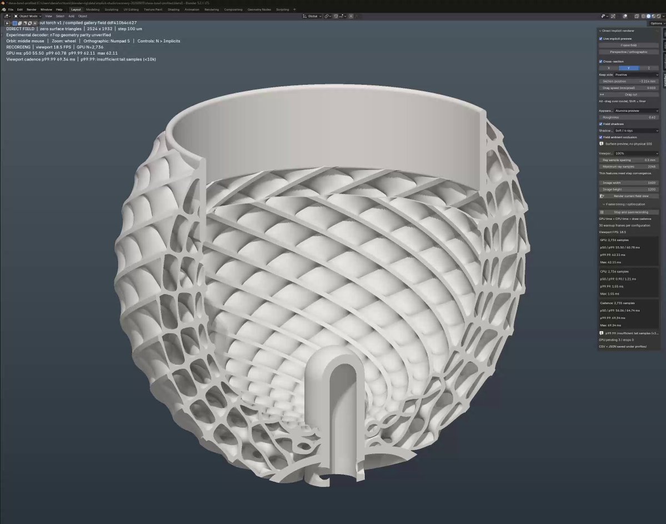Toggle the viewport overlays icon
Image resolution: width=666 pixels, height=524 pixels.
coord(625,16)
